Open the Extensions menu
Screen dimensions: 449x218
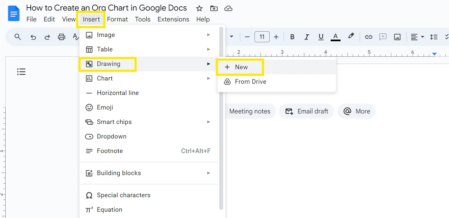point(173,19)
